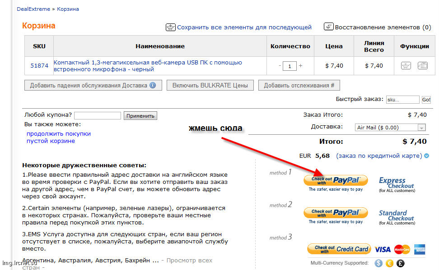This screenshot has width=439, height=270.
Task: Click the Применить coupon button
Action: tap(140, 116)
